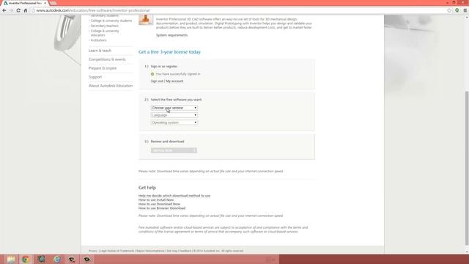Open the Language dropdown
469x264 pixels.
[174, 115]
